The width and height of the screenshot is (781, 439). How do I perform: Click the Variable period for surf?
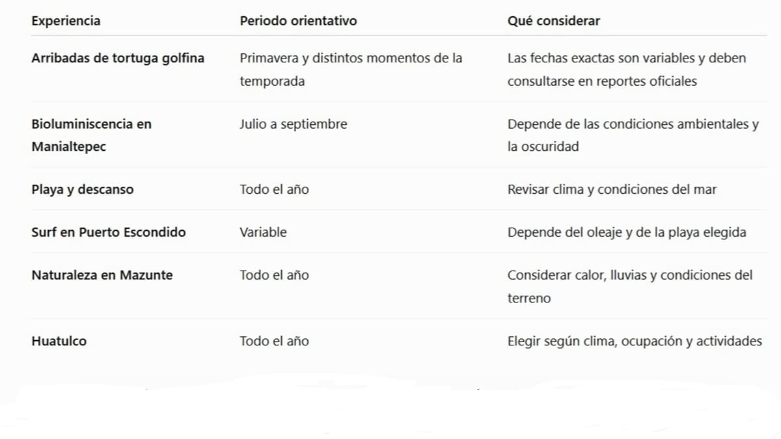click(x=263, y=232)
